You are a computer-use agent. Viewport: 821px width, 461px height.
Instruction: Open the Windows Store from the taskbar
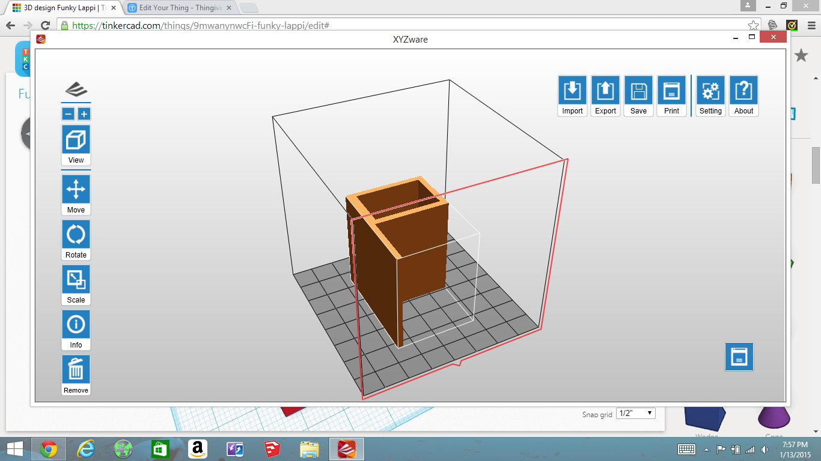point(160,449)
